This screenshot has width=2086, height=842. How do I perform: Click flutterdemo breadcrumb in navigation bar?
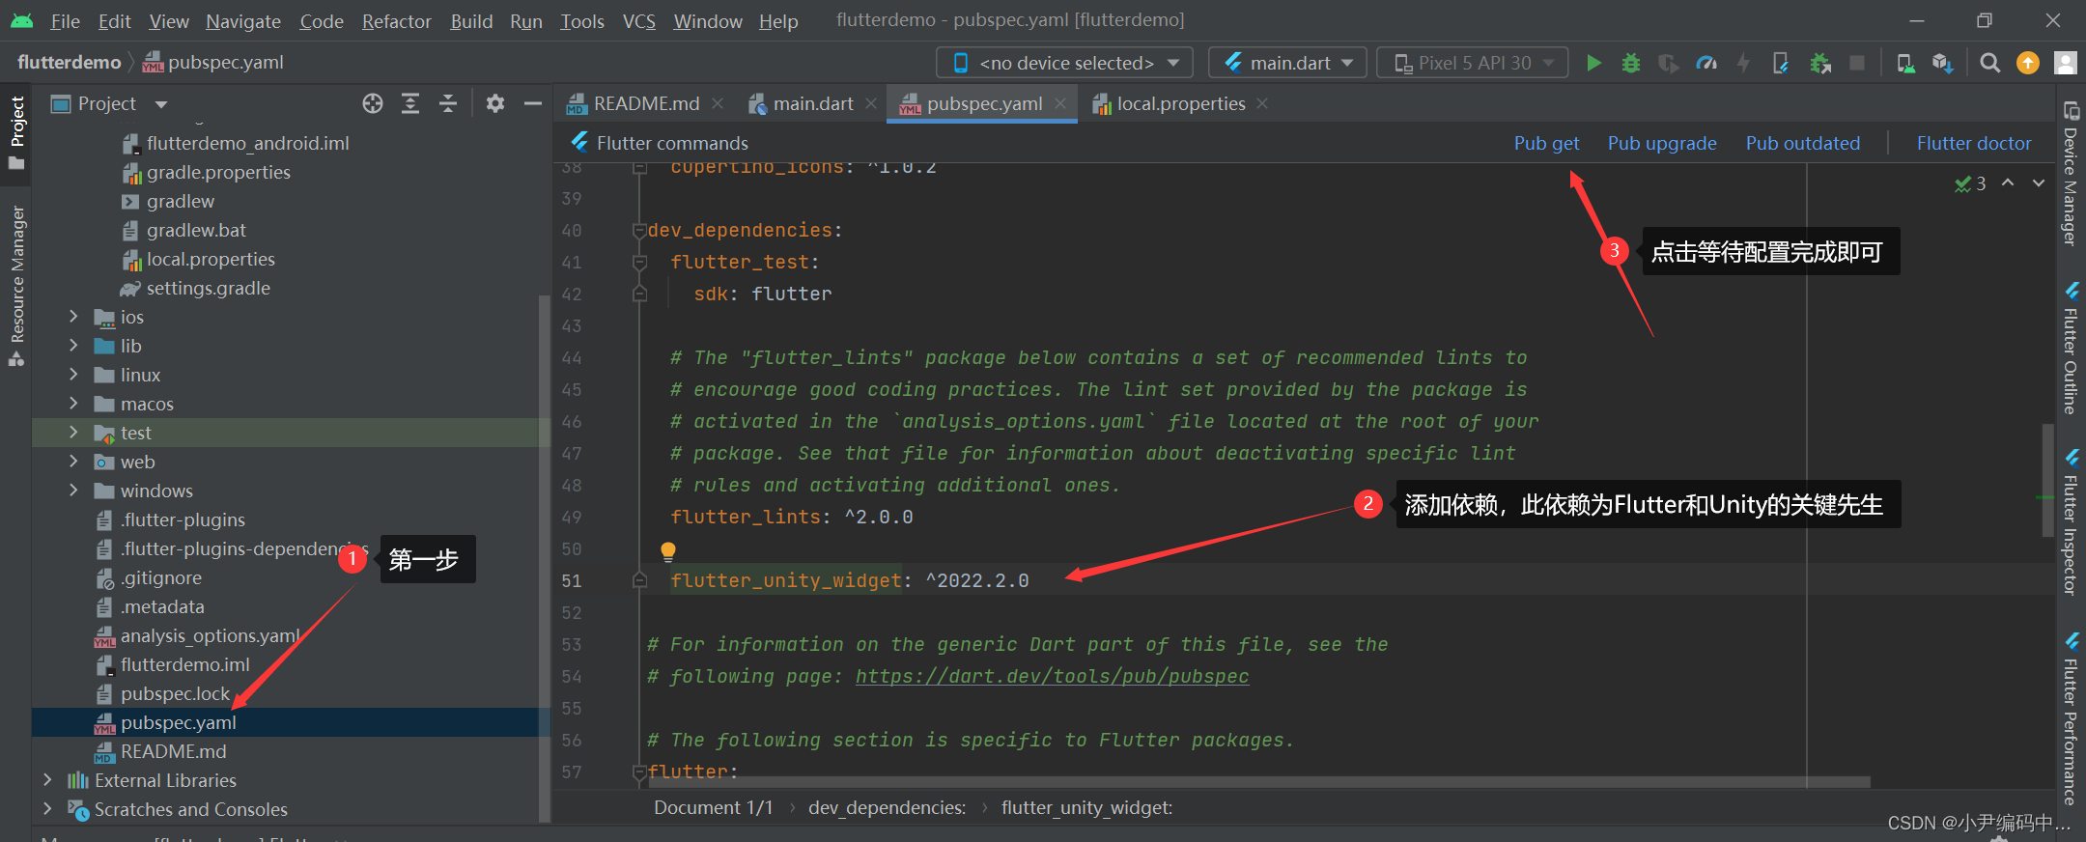[69, 63]
